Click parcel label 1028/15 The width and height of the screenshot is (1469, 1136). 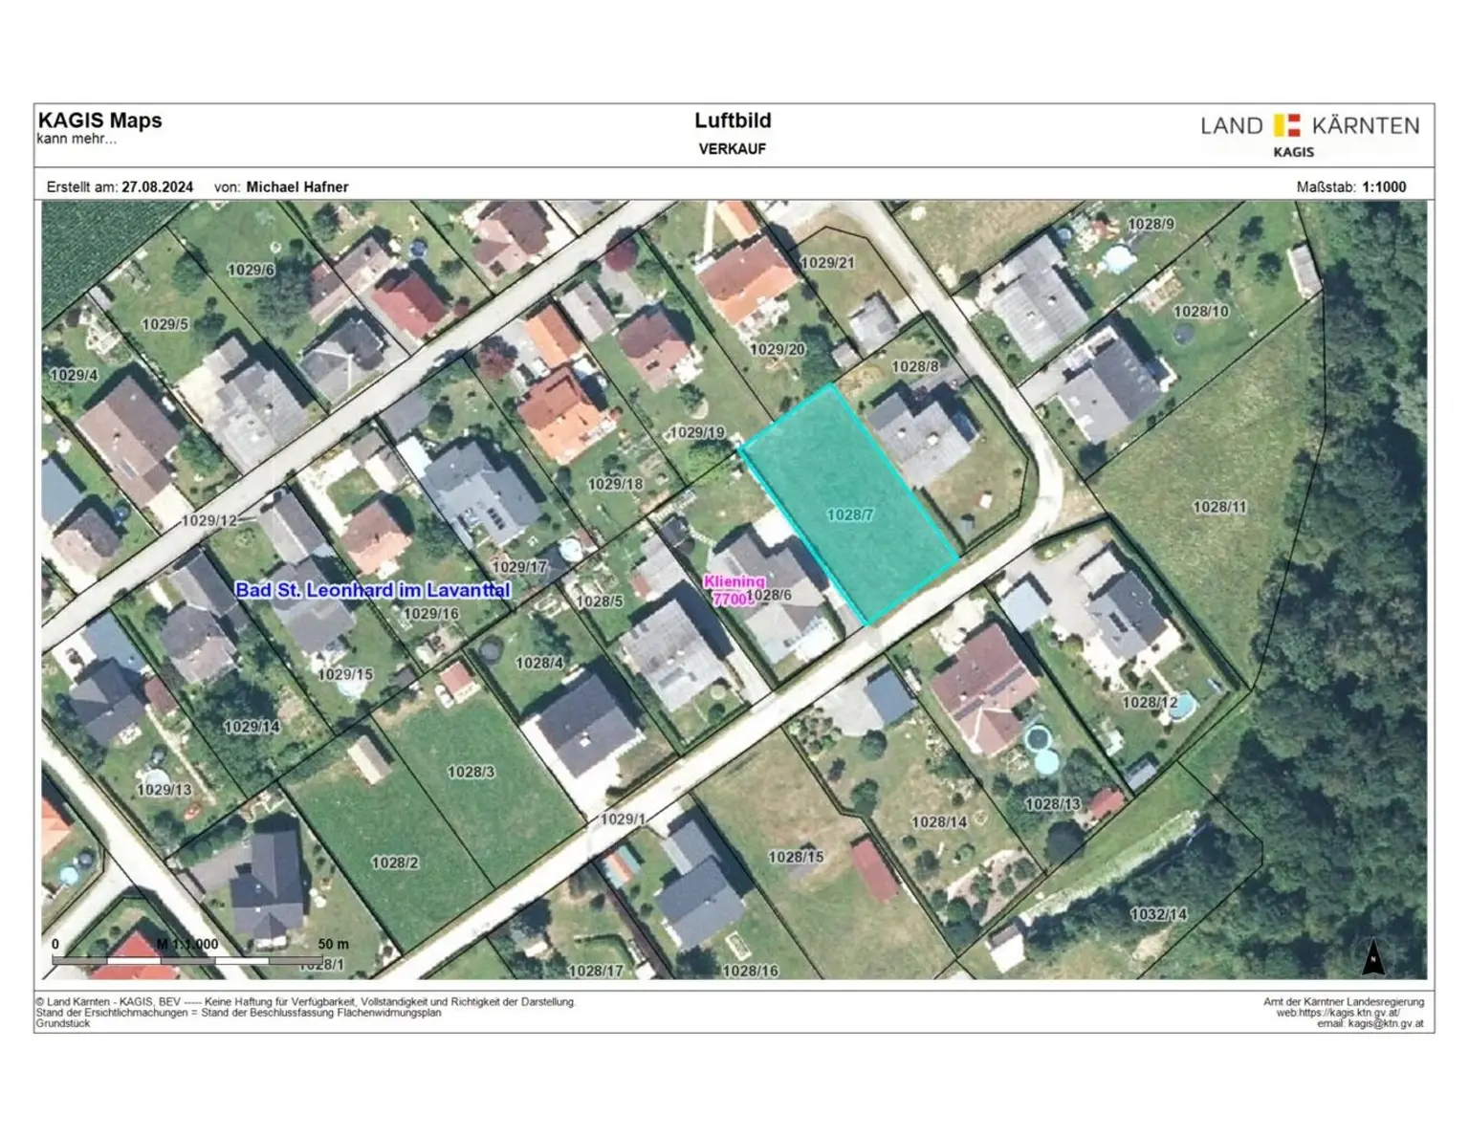click(796, 857)
